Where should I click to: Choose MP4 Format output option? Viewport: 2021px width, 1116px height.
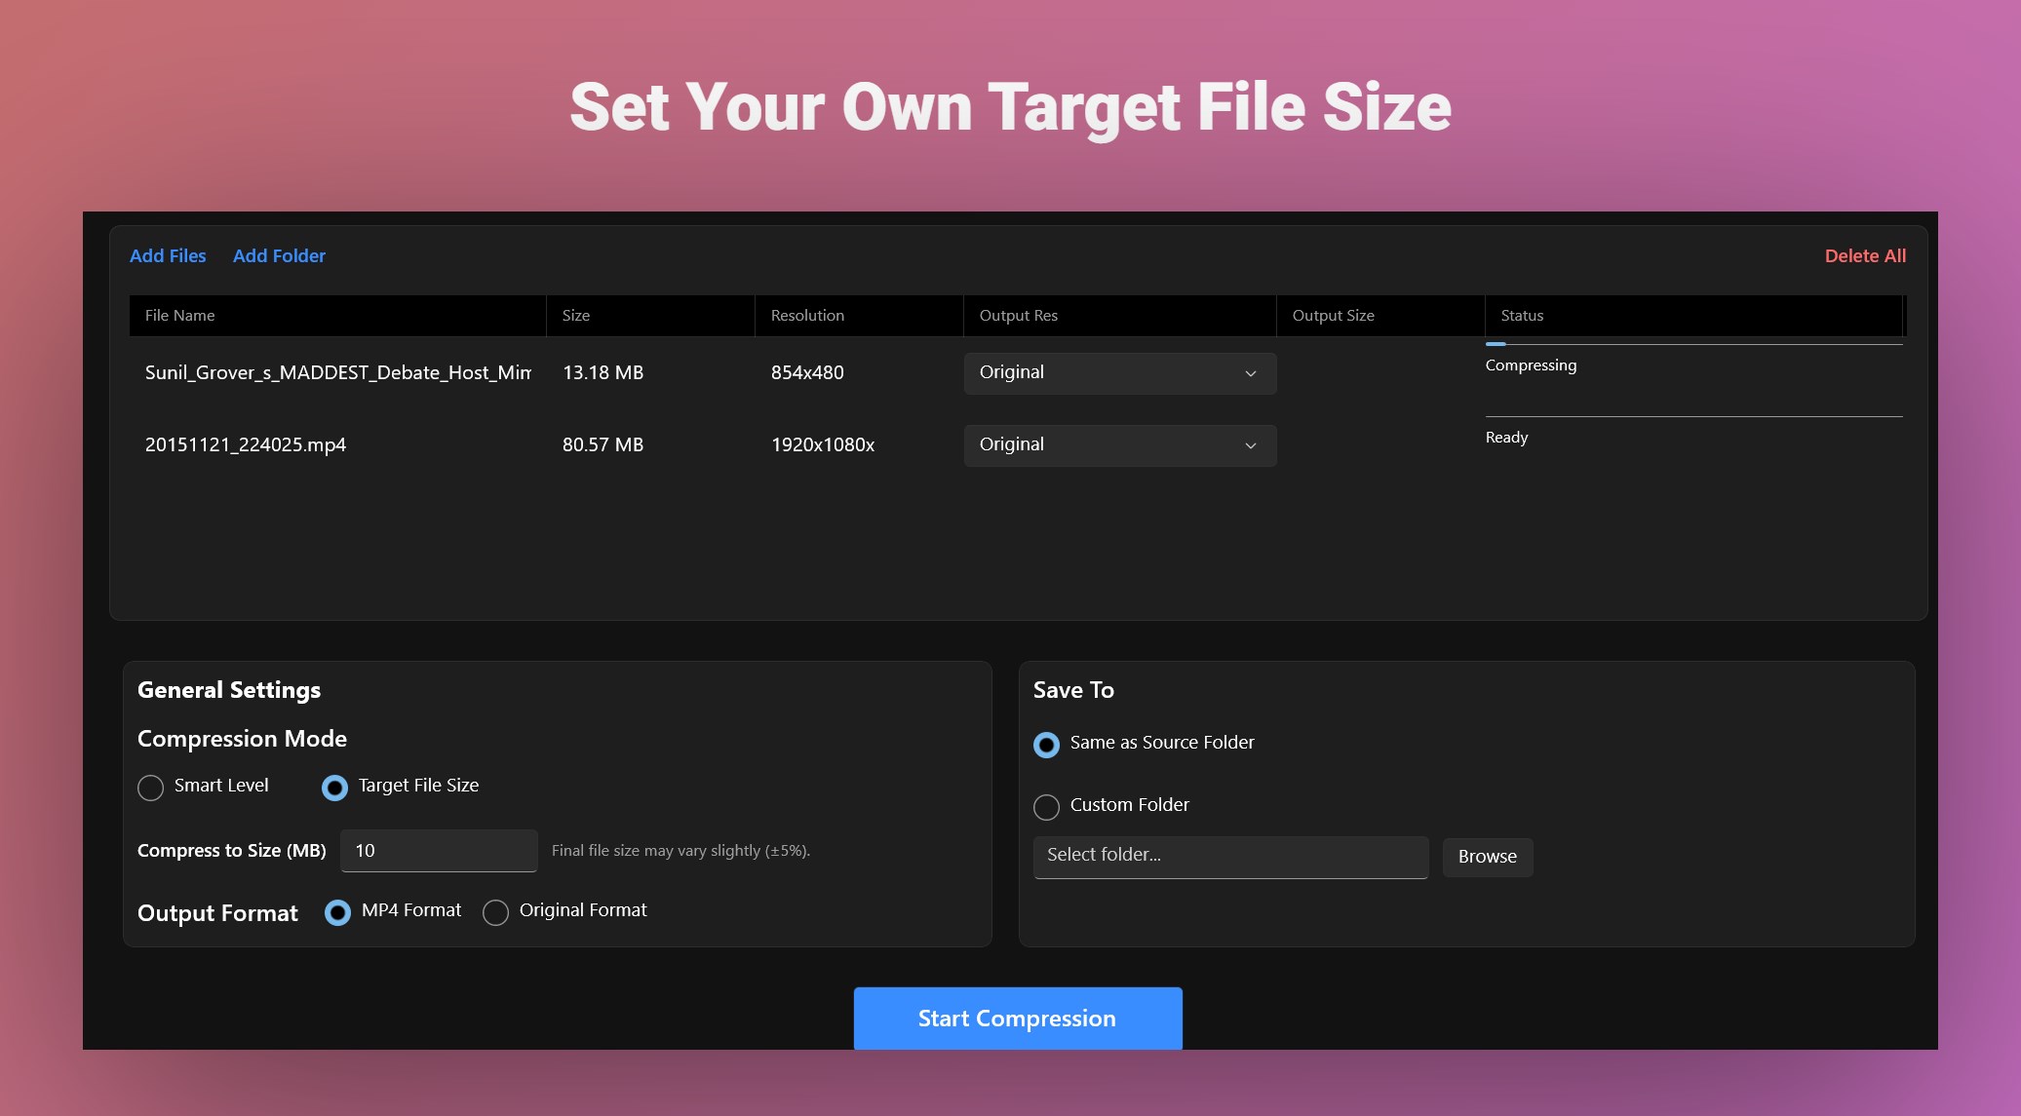click(x=337, y=912)
